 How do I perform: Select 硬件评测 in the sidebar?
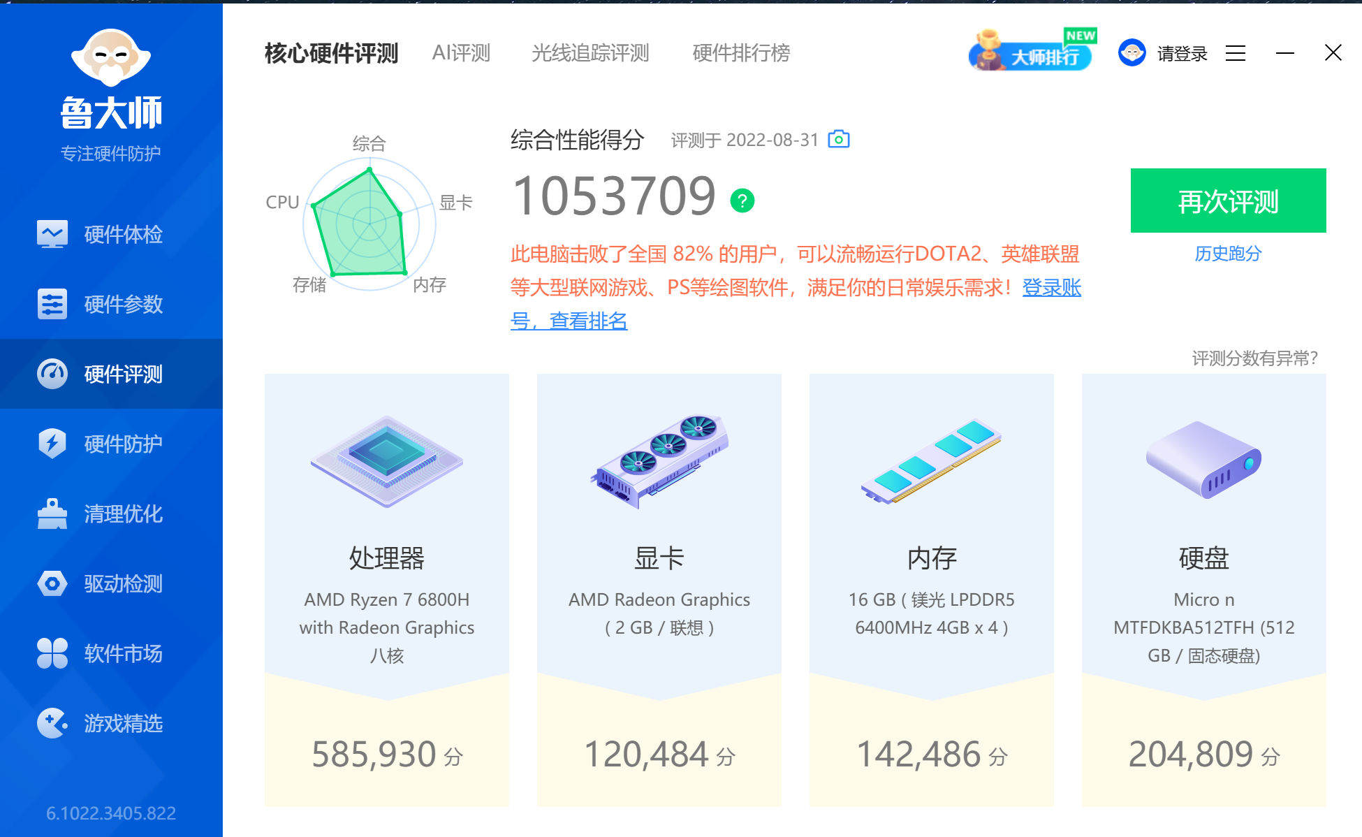(x=111, y=374)
